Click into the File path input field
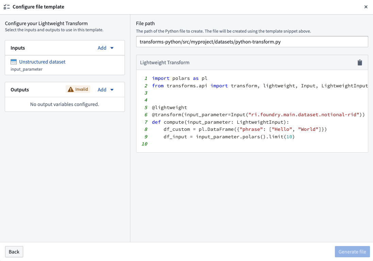The image size is (373, 261). 252,42
